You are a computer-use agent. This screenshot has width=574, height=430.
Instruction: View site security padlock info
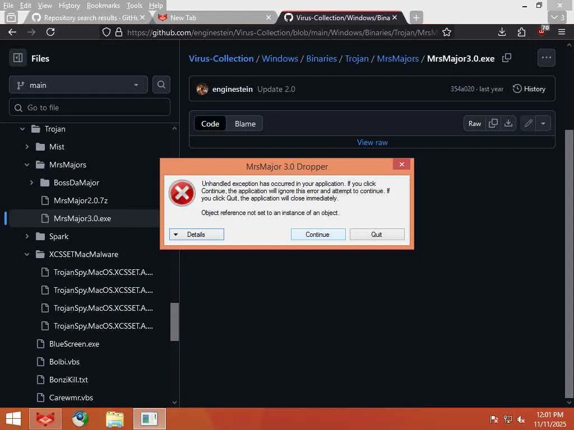[x=119, y=32]
